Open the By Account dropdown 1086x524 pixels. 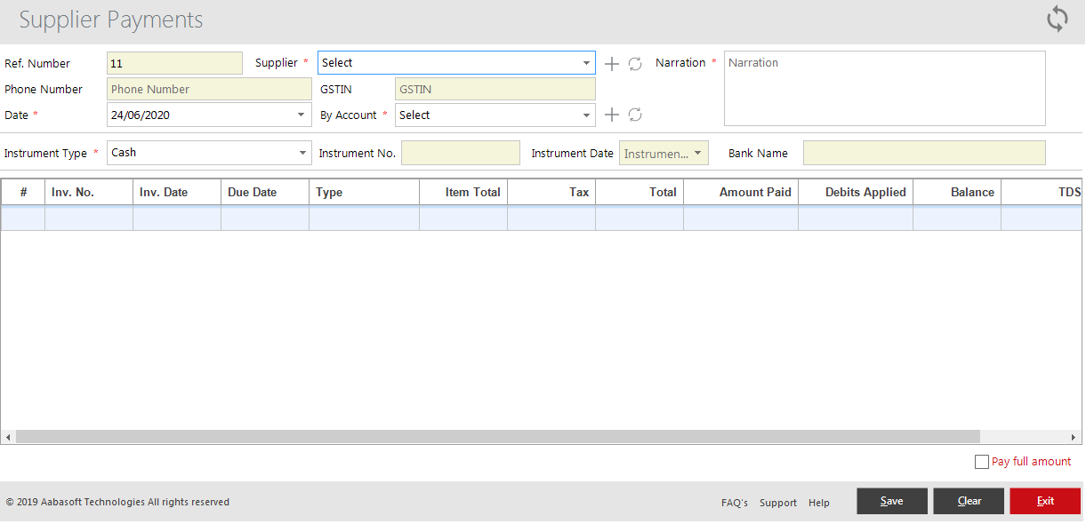pyautogui.click(x=586, y=115)
